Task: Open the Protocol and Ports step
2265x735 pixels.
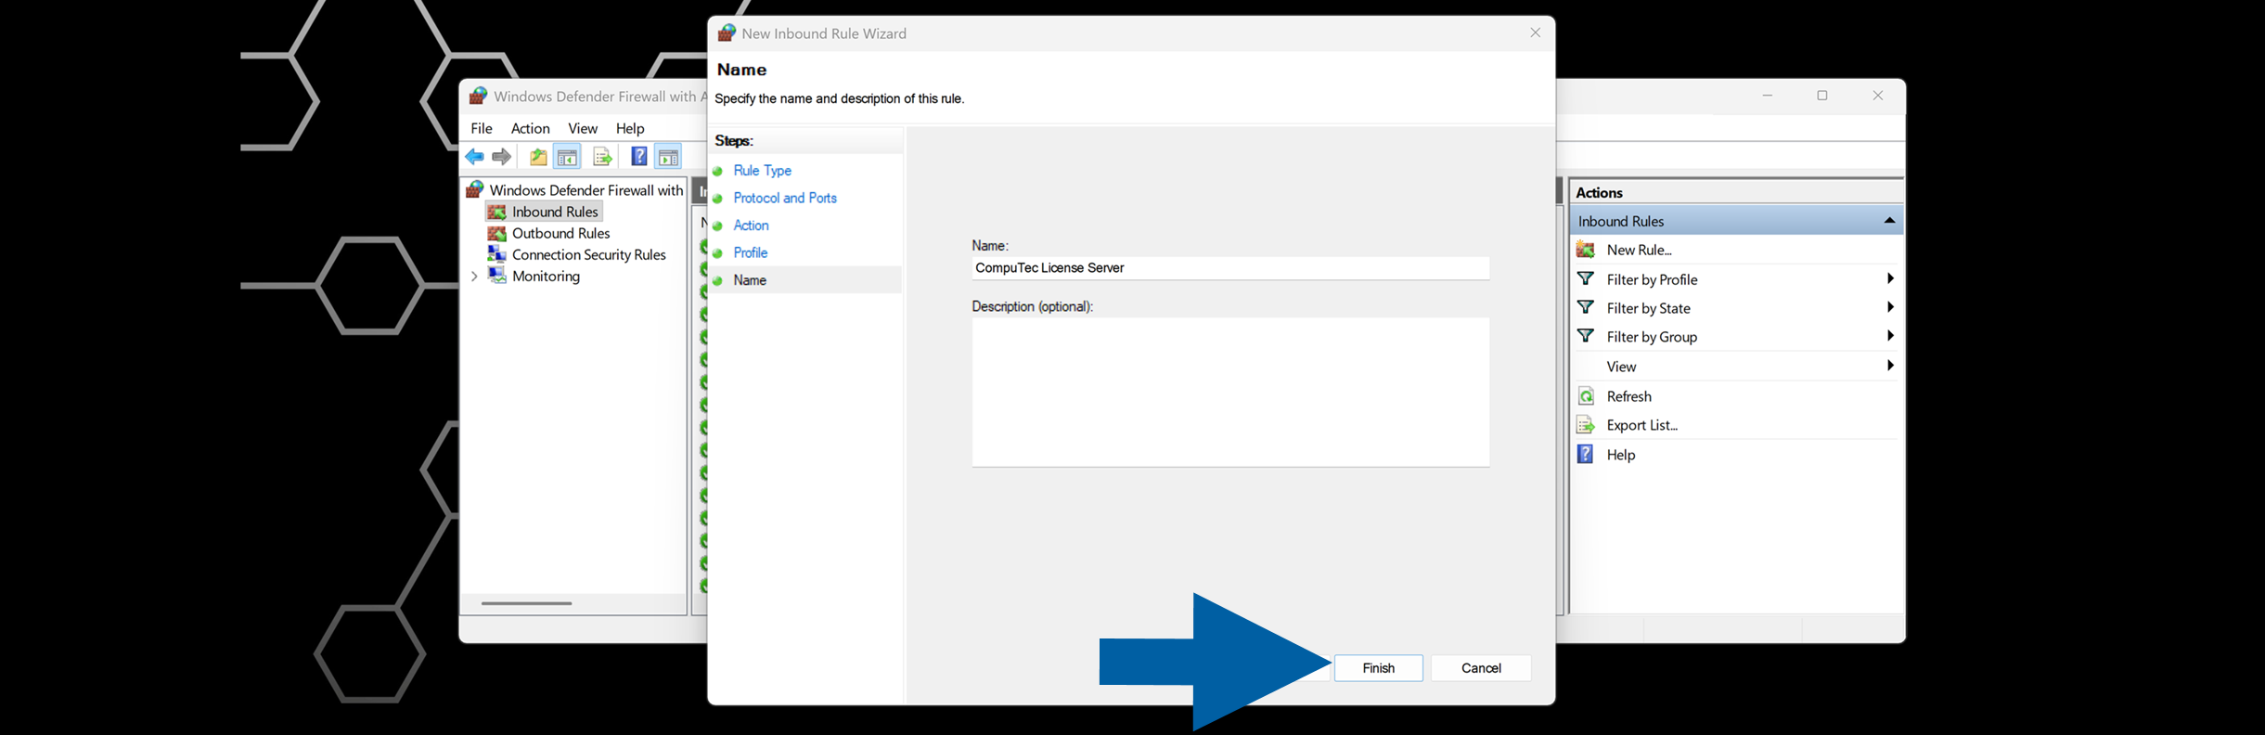Action: coord(785,199)
